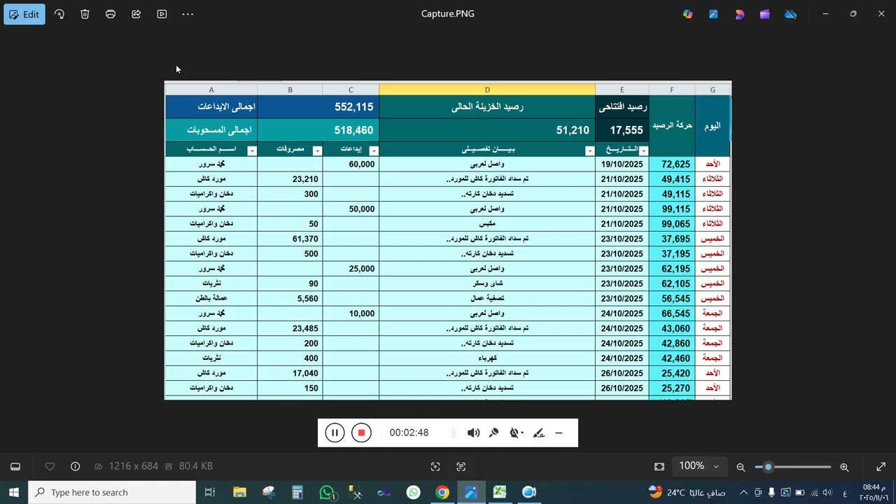Open the Clipchamp icon in title bar
Screen dimensions: 896x504
pyautogui.click(x=765, y=14)
